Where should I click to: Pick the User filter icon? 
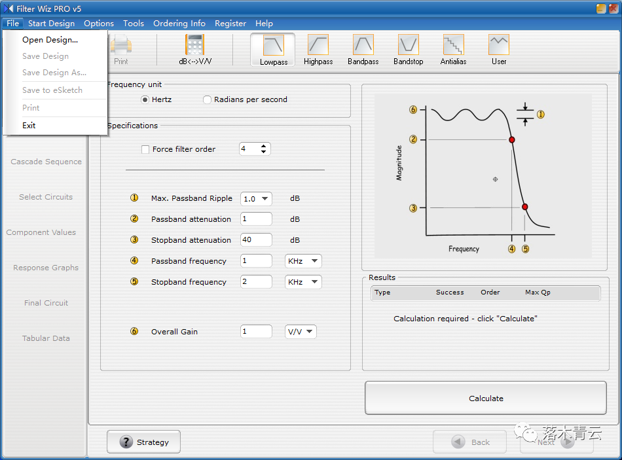(x=499, y=50)
